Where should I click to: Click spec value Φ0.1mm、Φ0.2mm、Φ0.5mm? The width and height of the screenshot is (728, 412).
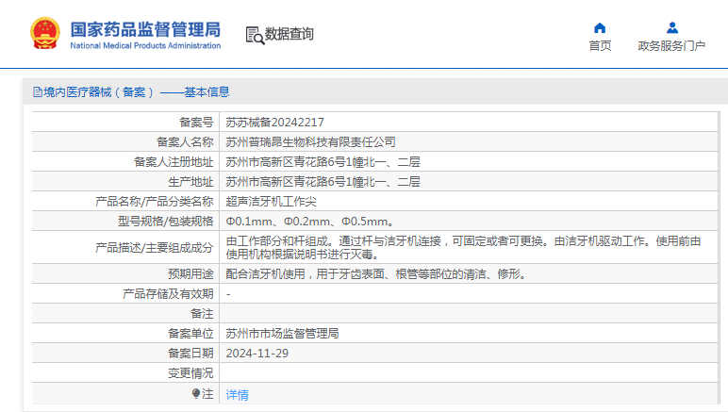310,222
